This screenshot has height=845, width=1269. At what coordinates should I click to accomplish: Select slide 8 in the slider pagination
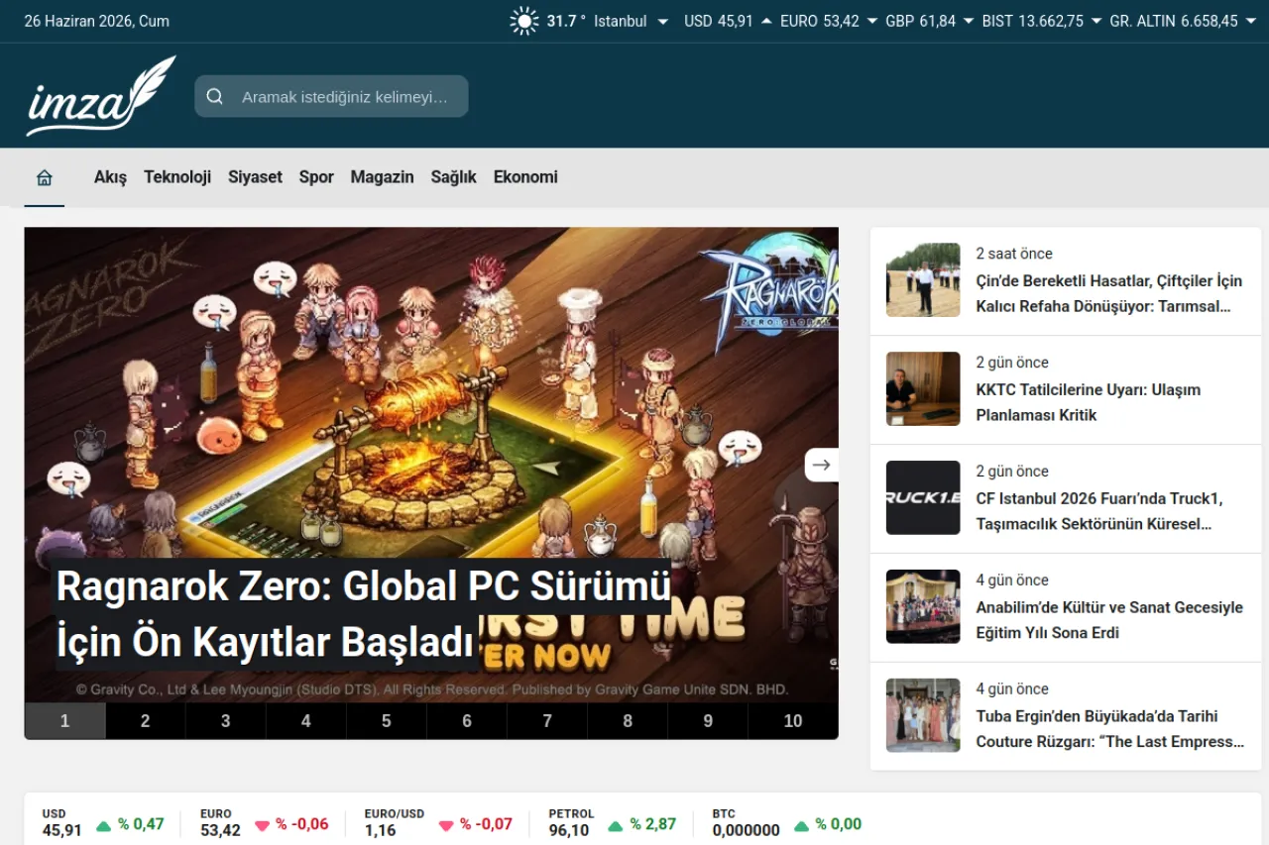628,721
